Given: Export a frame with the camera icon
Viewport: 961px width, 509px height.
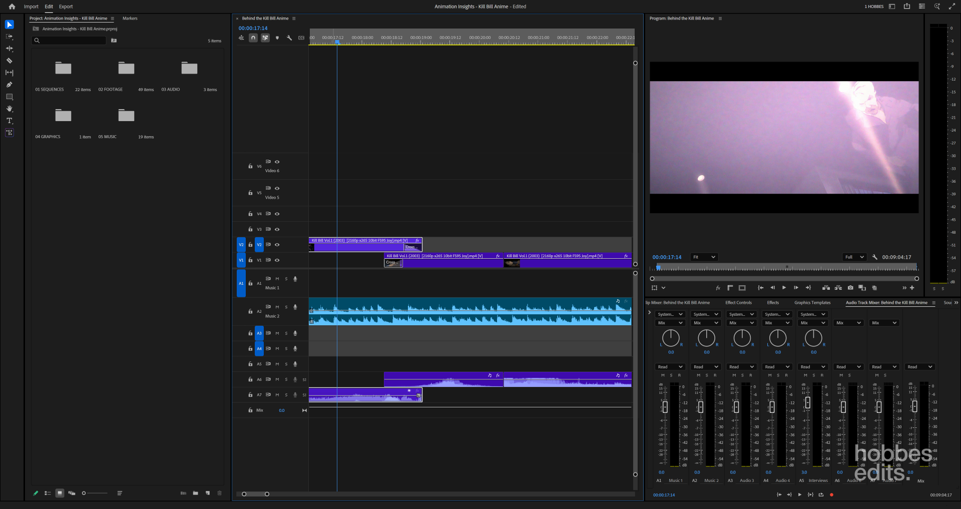Looking at the screenshot, I should pos(850,288).
